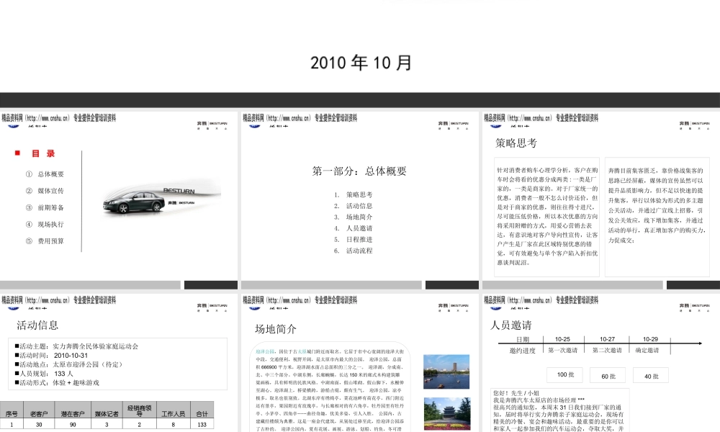The height and width of the screenshot is (432, 720).
Task: Click the 100 批 box
Action: (x=564, y=374)
